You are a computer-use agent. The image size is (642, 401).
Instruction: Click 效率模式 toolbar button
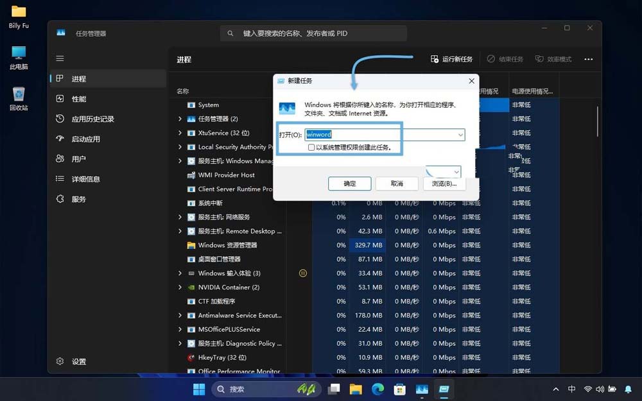point(553,59)
